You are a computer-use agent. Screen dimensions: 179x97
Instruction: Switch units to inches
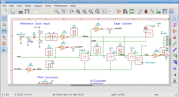(x=4, y=25)
